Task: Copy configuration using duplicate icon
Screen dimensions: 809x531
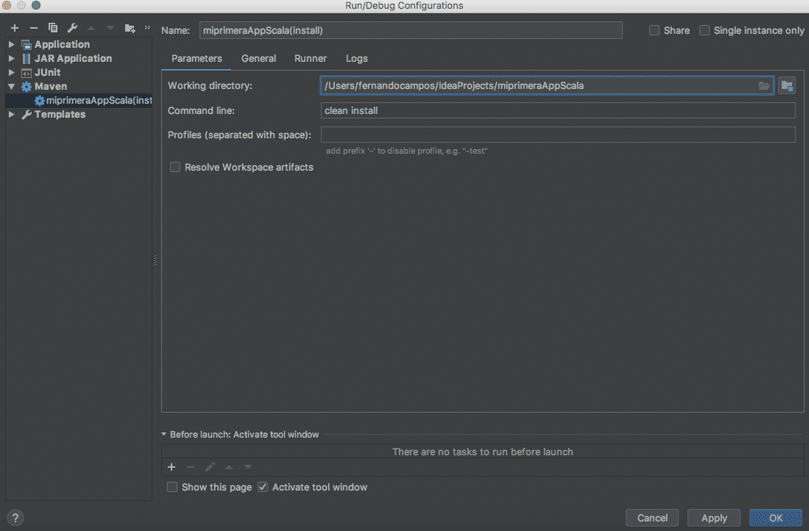Action: [52, 28]
